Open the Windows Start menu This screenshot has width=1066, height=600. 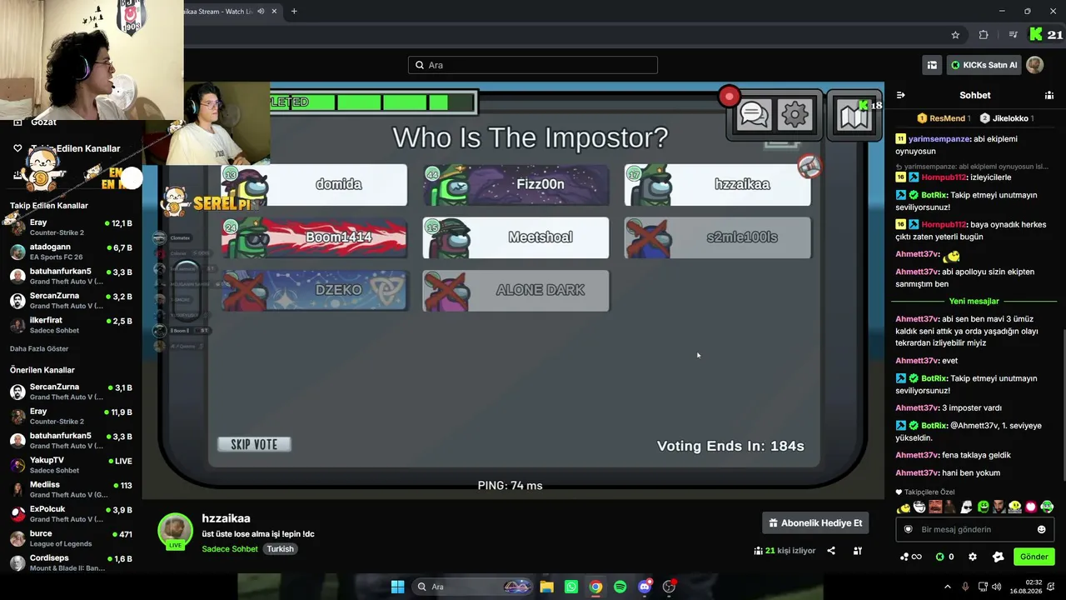pos(397,587)
